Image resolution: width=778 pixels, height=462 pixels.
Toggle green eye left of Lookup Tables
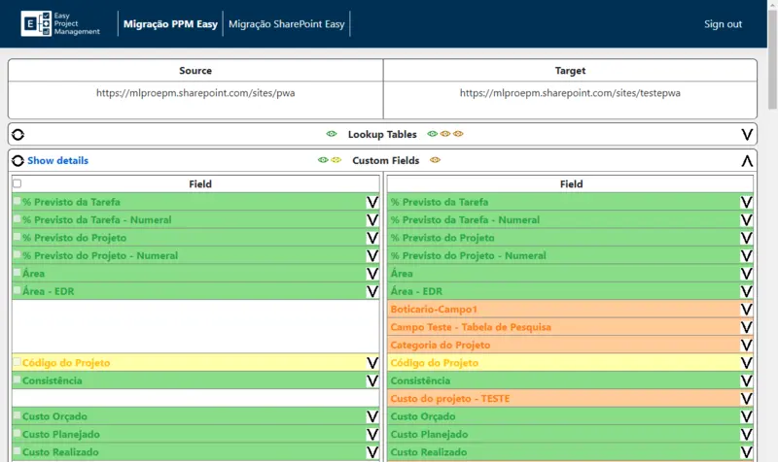coord(332,134)
